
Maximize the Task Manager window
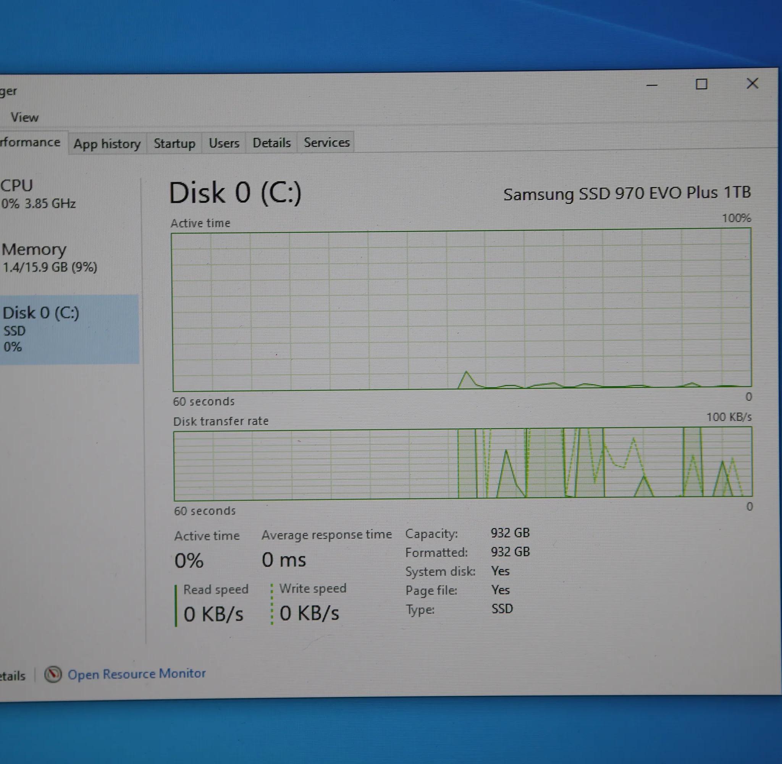click(701, 84)
